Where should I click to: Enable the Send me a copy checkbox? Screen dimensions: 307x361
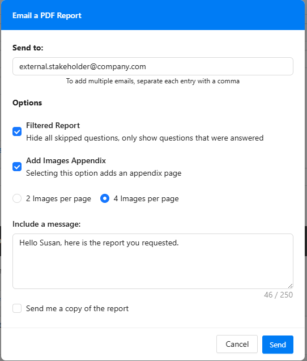click(x=17, y=308)
